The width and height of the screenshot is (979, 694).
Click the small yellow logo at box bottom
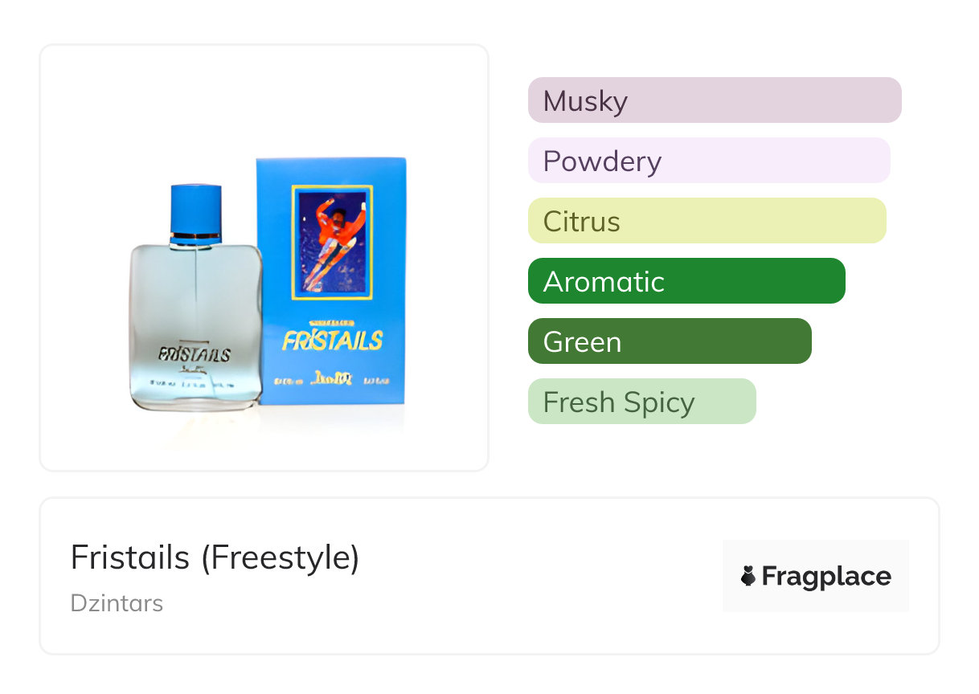click(x=330, y=378)
